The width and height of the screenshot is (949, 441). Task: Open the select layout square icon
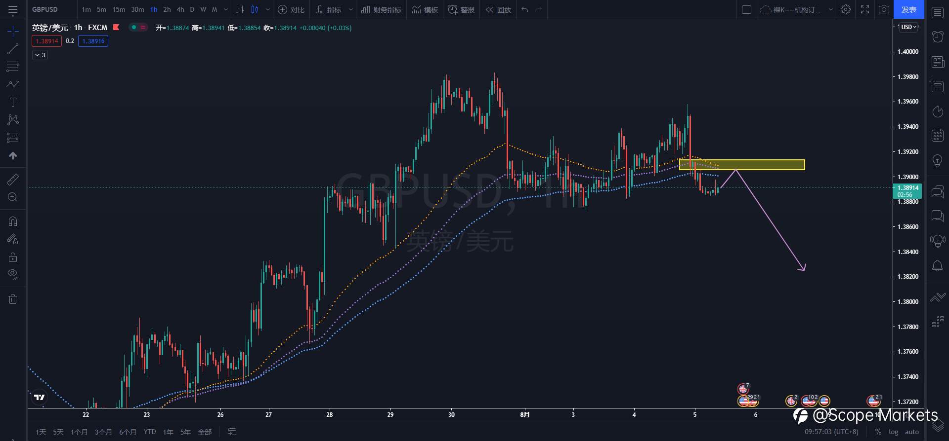pyautogui.click(x=747, y=9)
